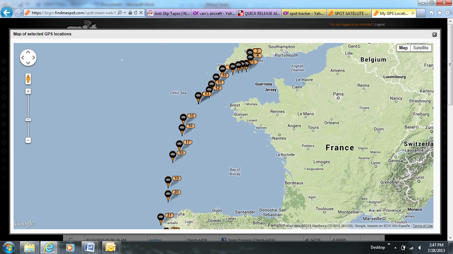Open the browser Home page icon

click(x=431, y=13)
